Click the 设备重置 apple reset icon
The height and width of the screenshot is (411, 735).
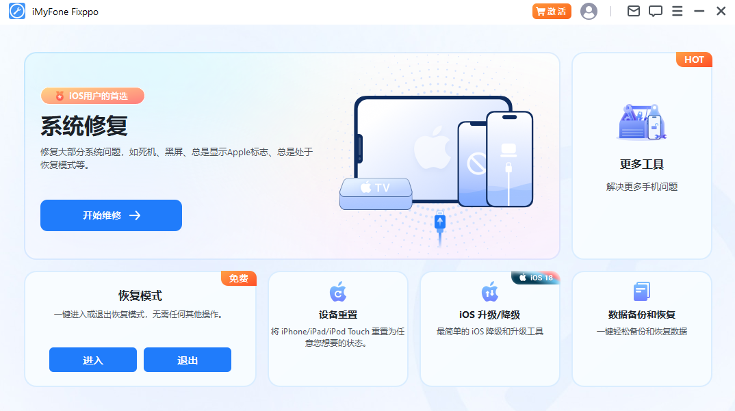click(x=338, y=291)
